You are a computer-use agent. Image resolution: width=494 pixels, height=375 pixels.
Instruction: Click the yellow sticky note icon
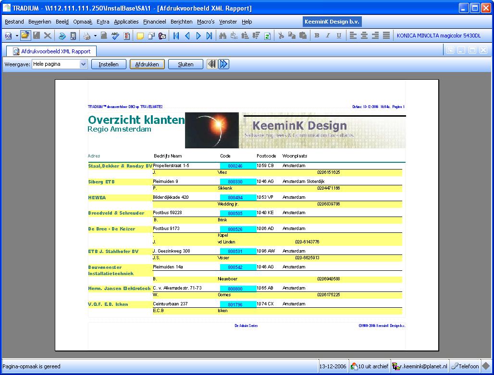click(x=140, y=36)
